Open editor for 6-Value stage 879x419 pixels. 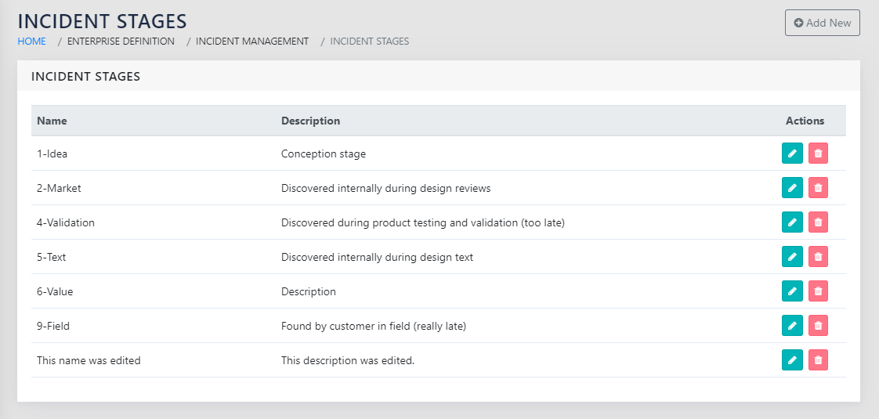click(792, 291)
